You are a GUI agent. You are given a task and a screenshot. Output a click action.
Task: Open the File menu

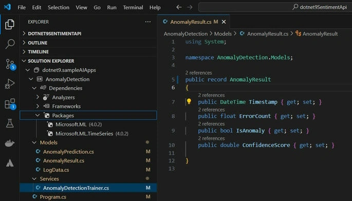tap(22, 7)
